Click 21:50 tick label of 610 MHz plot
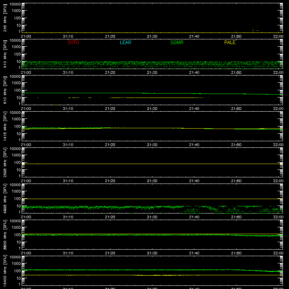Screen dimensions: 289x289 [x=236, y=109]
